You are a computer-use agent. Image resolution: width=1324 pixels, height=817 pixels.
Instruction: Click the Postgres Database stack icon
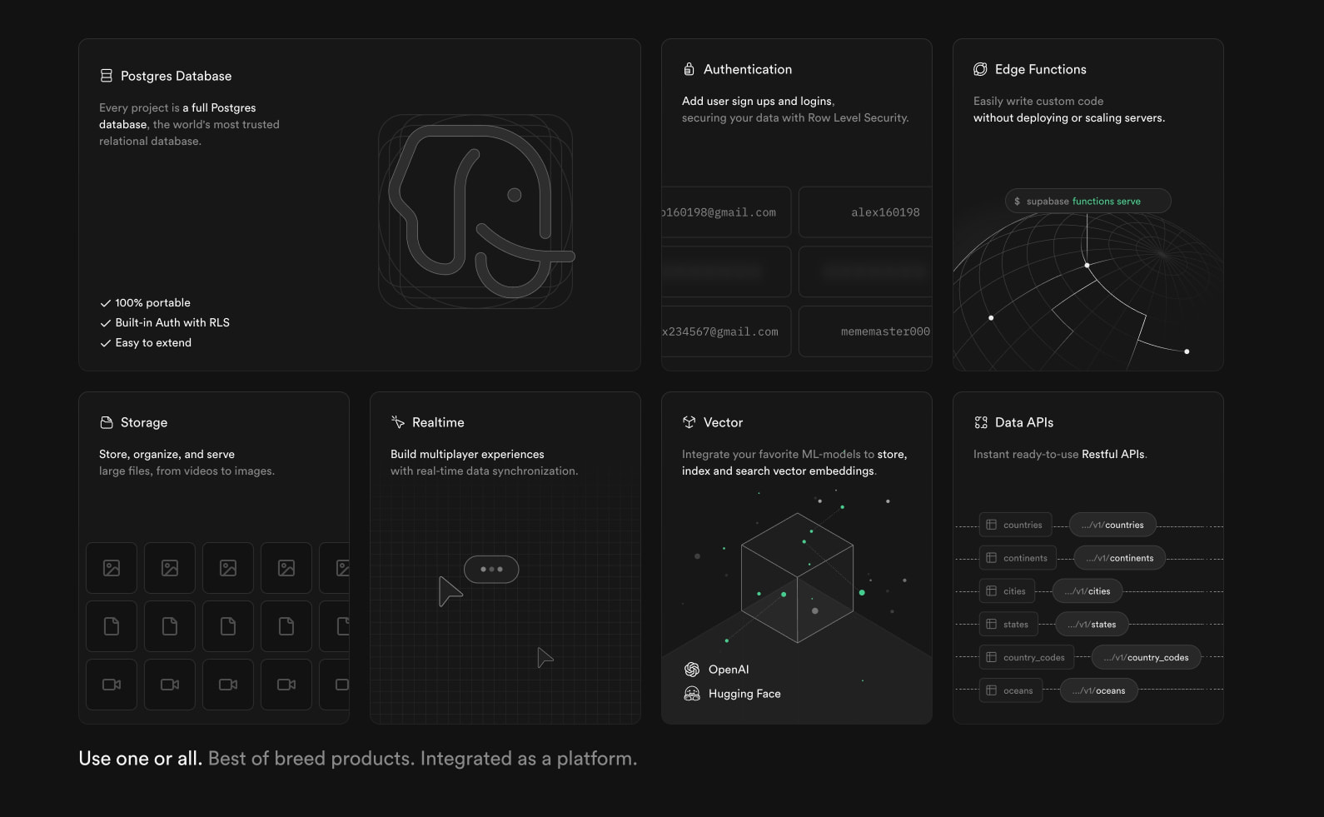coord(107,76)
